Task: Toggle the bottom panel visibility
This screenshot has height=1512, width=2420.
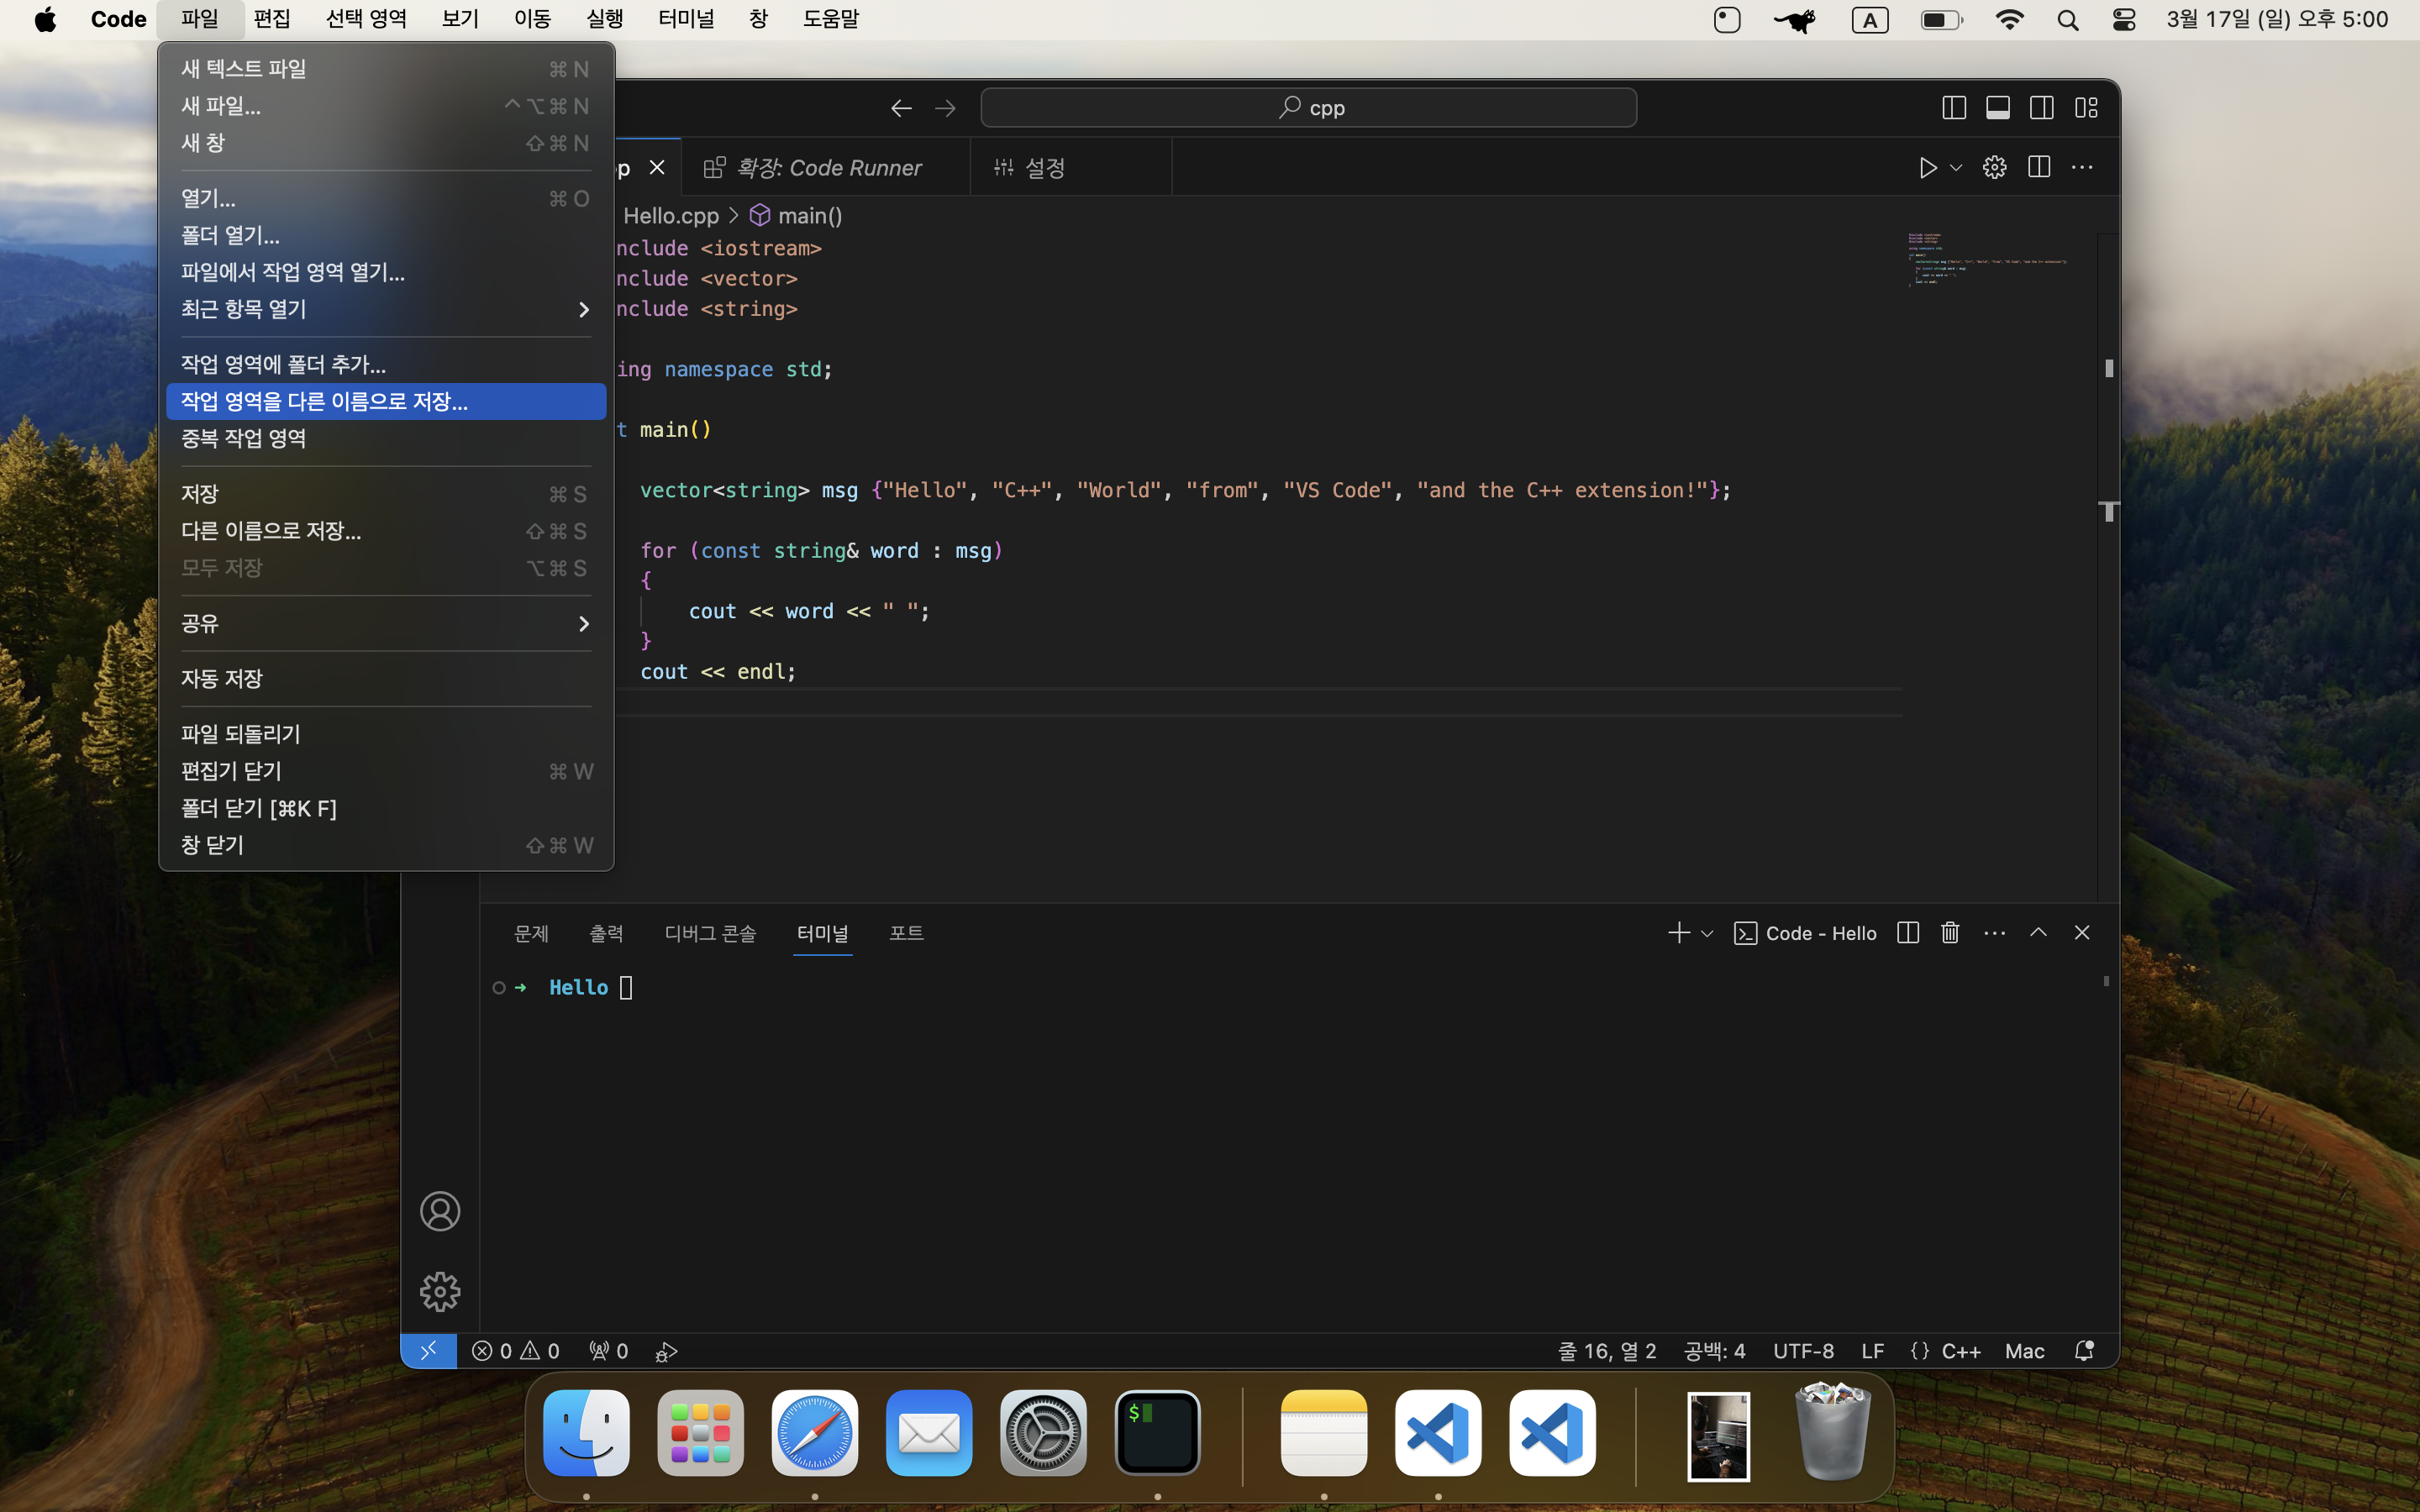Action: (1997, 108)
